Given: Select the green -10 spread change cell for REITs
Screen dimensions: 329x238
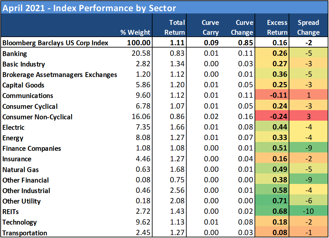Looking at the screenshot, I should 309,212.
